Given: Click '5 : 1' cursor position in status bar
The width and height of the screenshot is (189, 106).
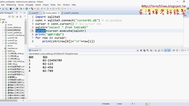Looking at the screenshot, I should [x=133, y=104].
